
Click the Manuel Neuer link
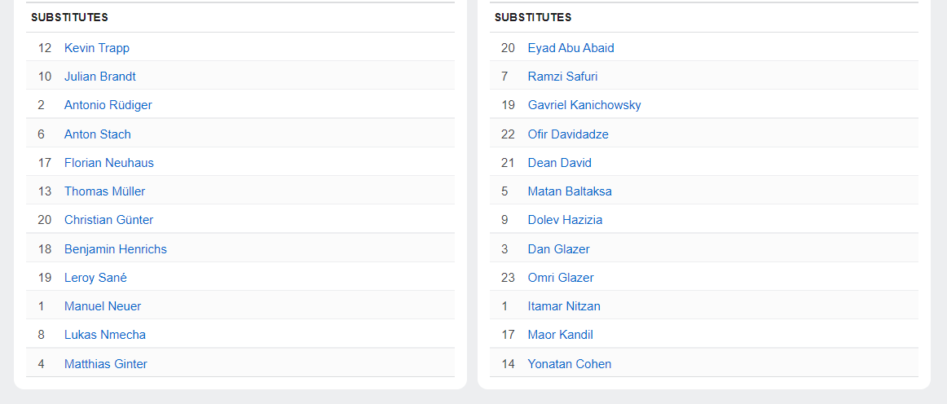[x=103, y=306]
